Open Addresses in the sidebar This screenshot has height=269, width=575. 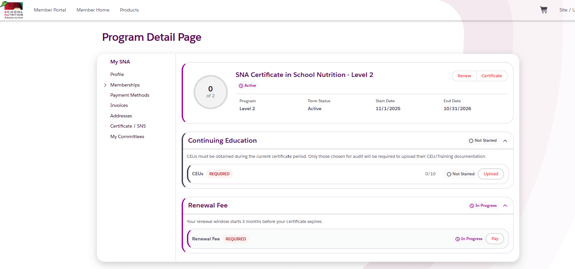point(121,116)
